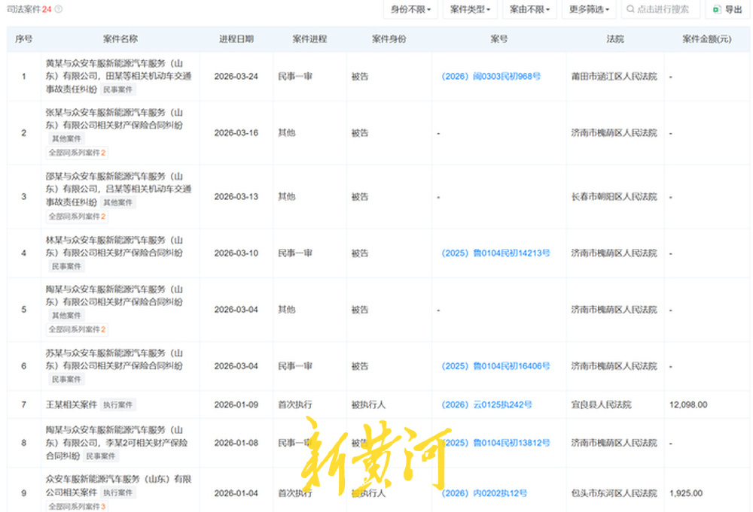This screenshot has height=512, width=753.
Task: Open case link (2025) 鲁0104民初14213号
Action: [x=495, y=253]
